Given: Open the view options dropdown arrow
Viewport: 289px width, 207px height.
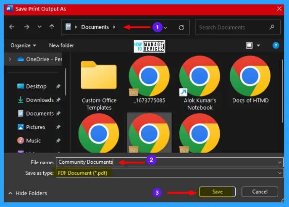Looking at the screenshot, I should click(x=258, y=45).
